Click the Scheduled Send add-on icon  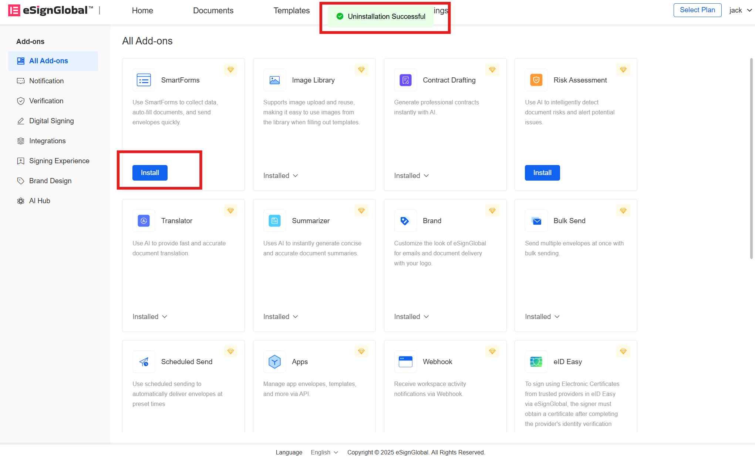pyautogui.click(x=144, y=362)
